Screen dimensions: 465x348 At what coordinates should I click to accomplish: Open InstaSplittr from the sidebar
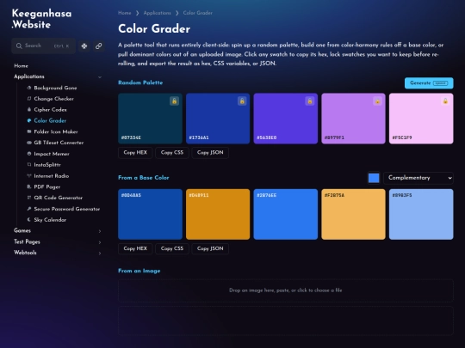(47, 165)
